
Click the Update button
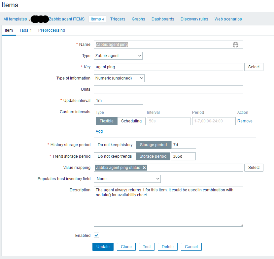tap(103, 247)
